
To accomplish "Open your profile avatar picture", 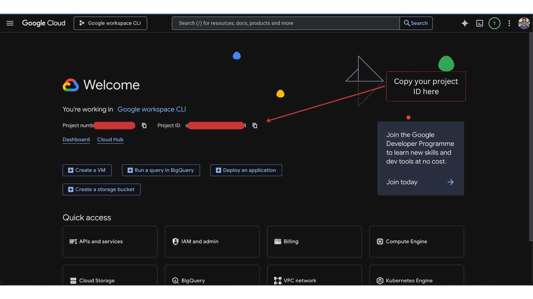I will pyautogui.click(x=524, y=23).
